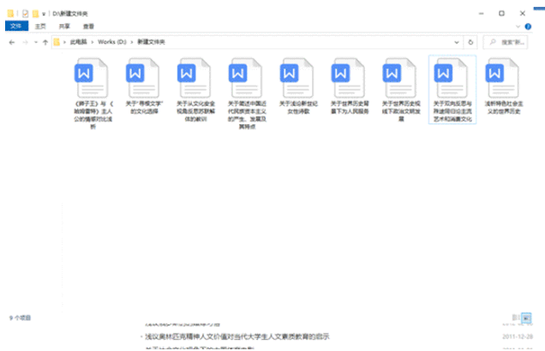The image size is (545, 351).
Task: Click the address bar folder icon
Action: (x=57, y=42)
